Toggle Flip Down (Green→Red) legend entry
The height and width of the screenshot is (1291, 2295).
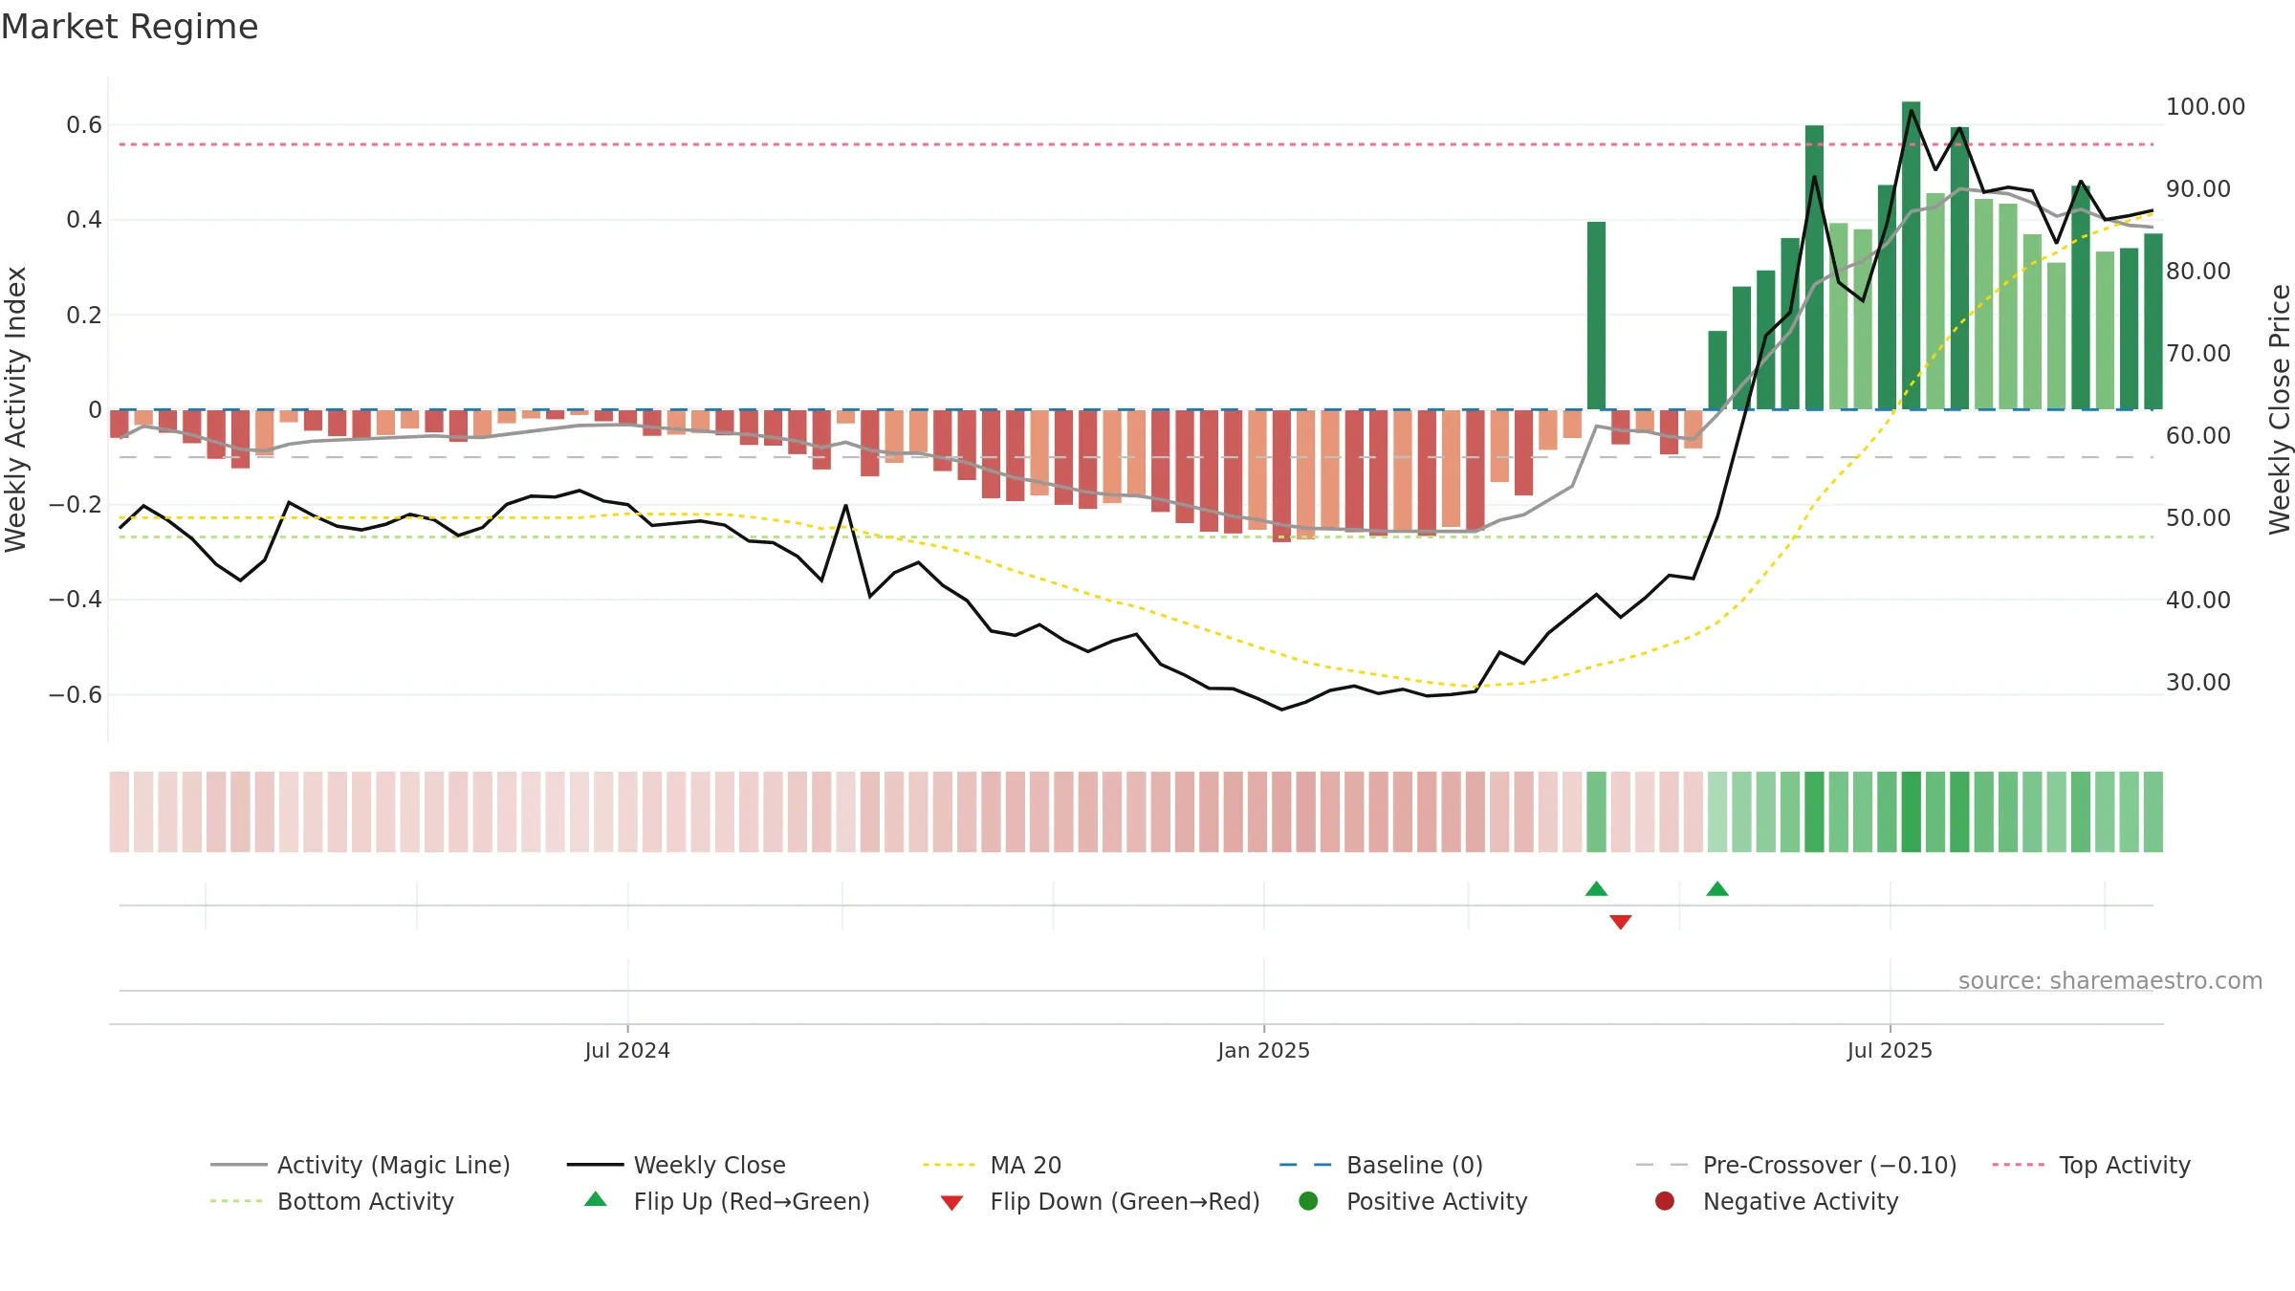(x=1100, y=1201)
